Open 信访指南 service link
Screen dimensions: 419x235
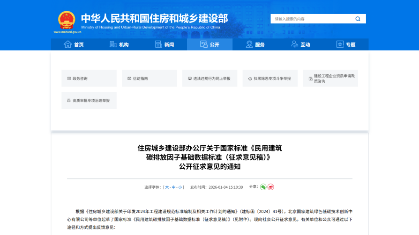pyautogui.click(x=149, y=78)
